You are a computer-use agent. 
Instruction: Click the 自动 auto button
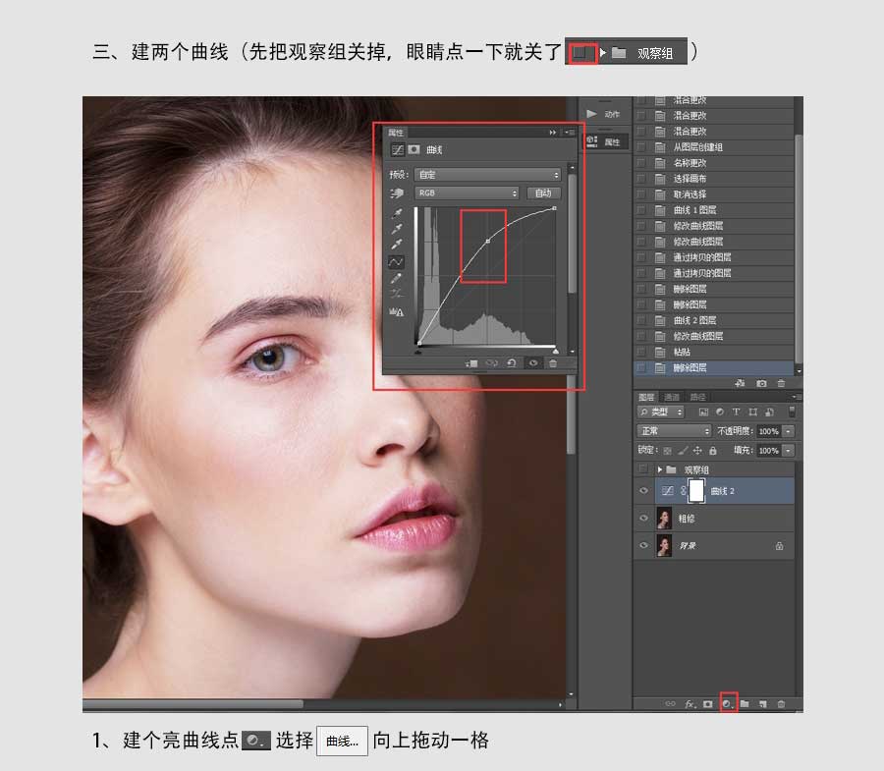point(542,193)
